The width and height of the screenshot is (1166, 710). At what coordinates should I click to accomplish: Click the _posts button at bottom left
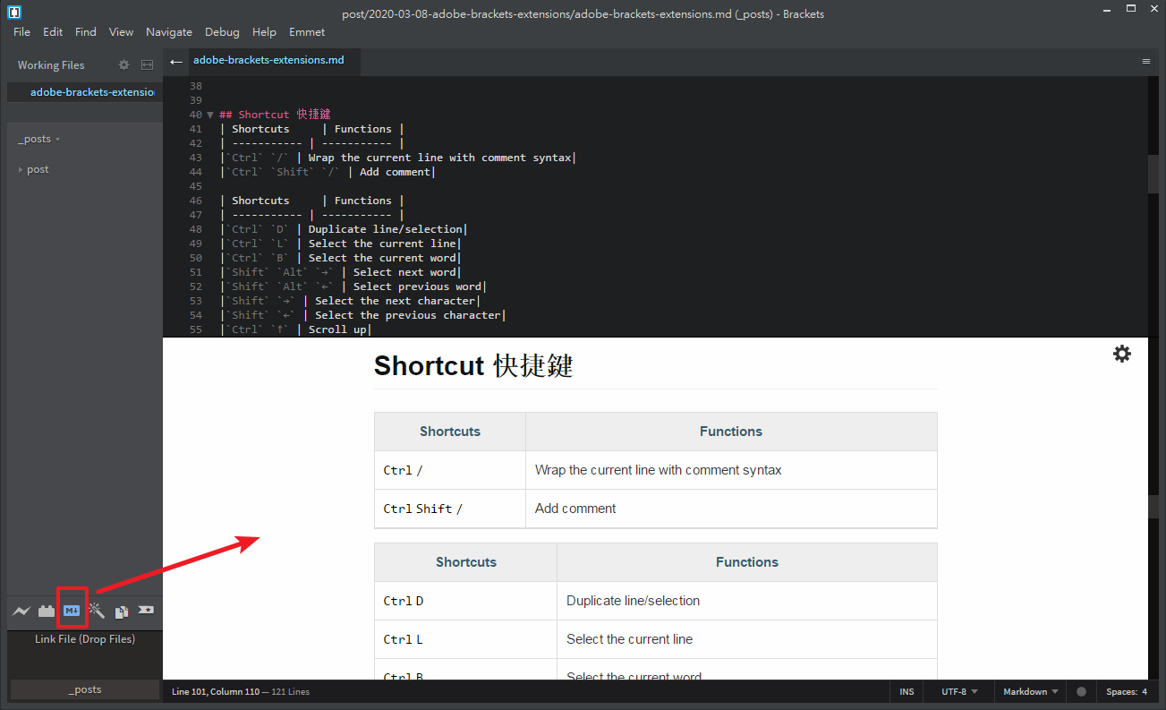85,689
